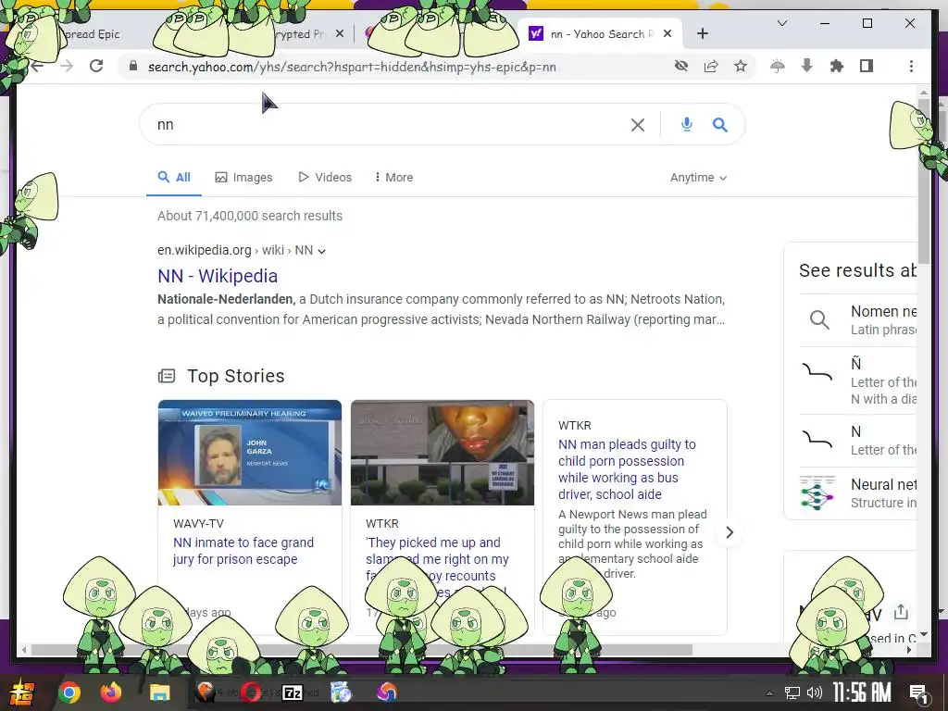Click the share icon in the lower right card

click(901, 612)
